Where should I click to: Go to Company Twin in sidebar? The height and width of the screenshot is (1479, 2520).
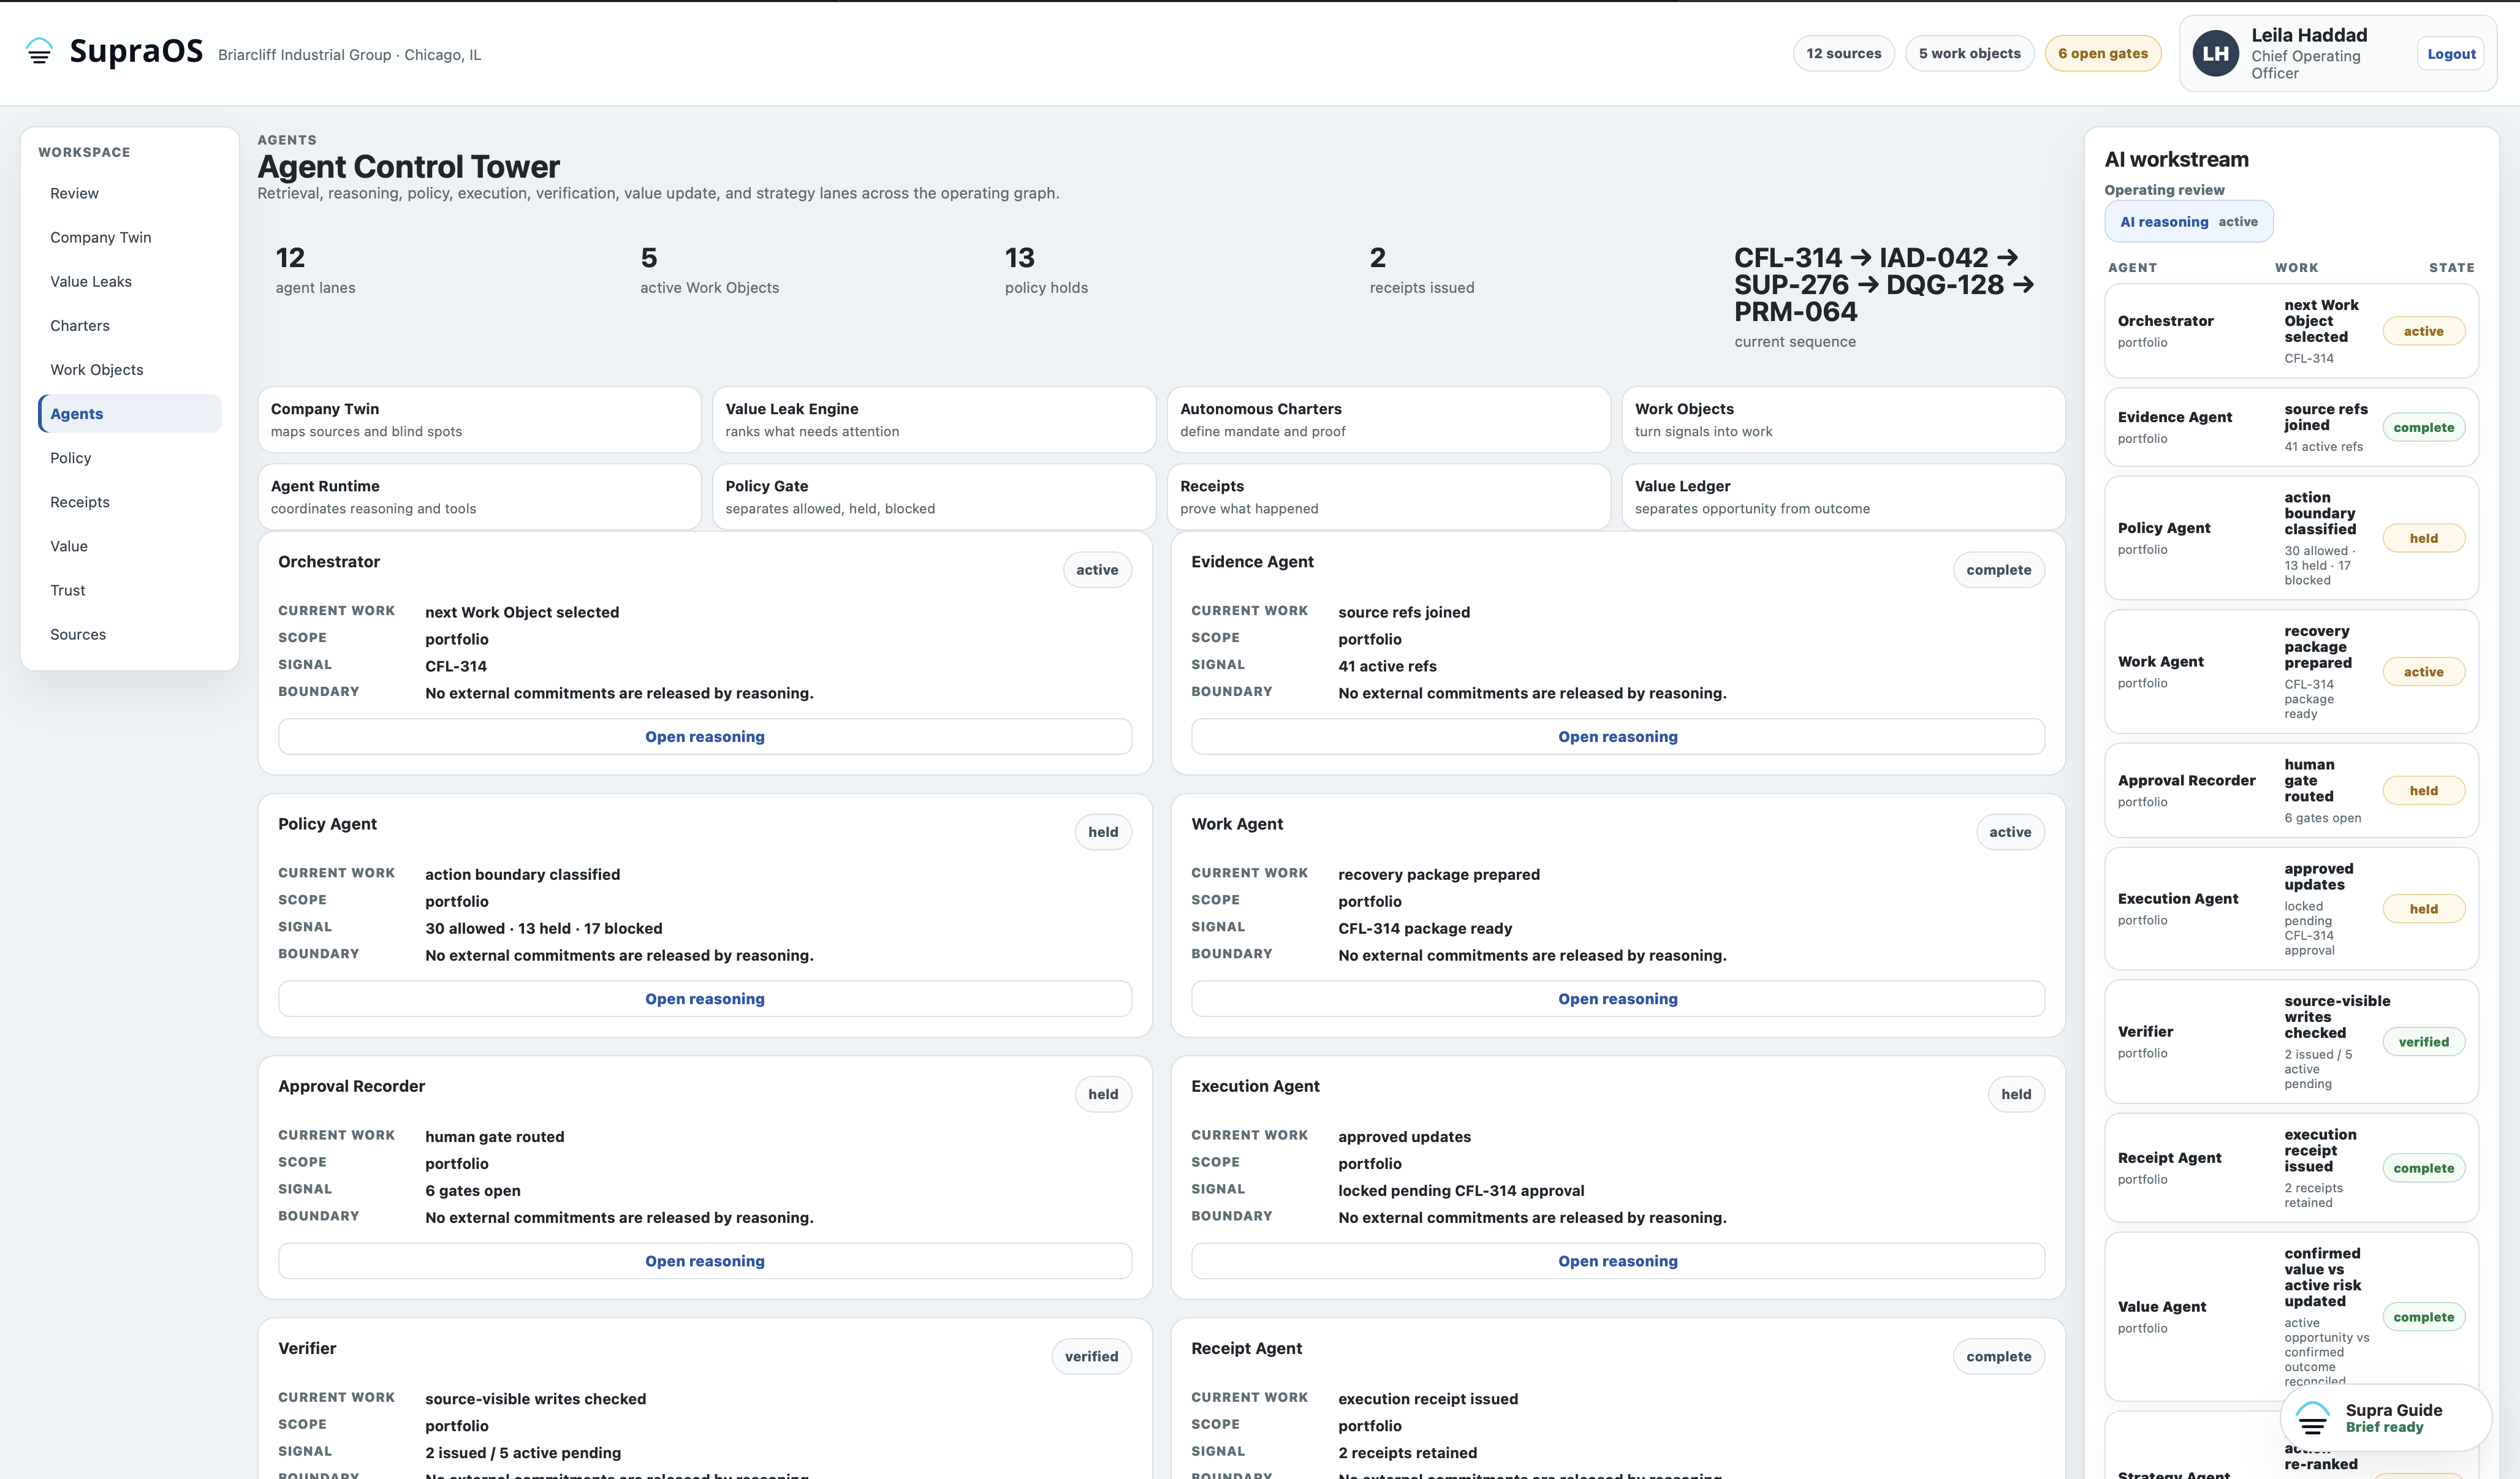130,237
